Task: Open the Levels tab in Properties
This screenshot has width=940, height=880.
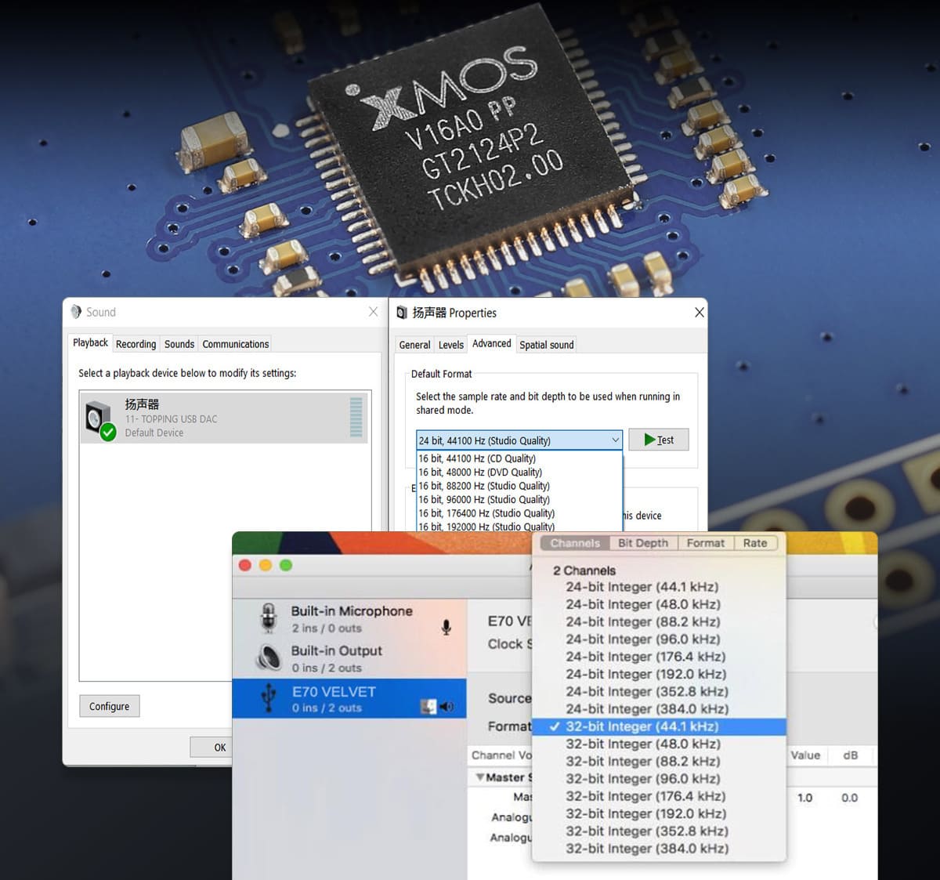Action: [451, 345]
